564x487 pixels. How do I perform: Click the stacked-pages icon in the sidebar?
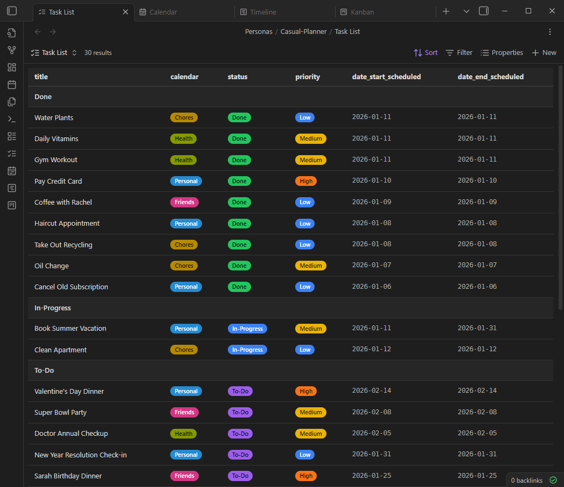tap(11, 101)
